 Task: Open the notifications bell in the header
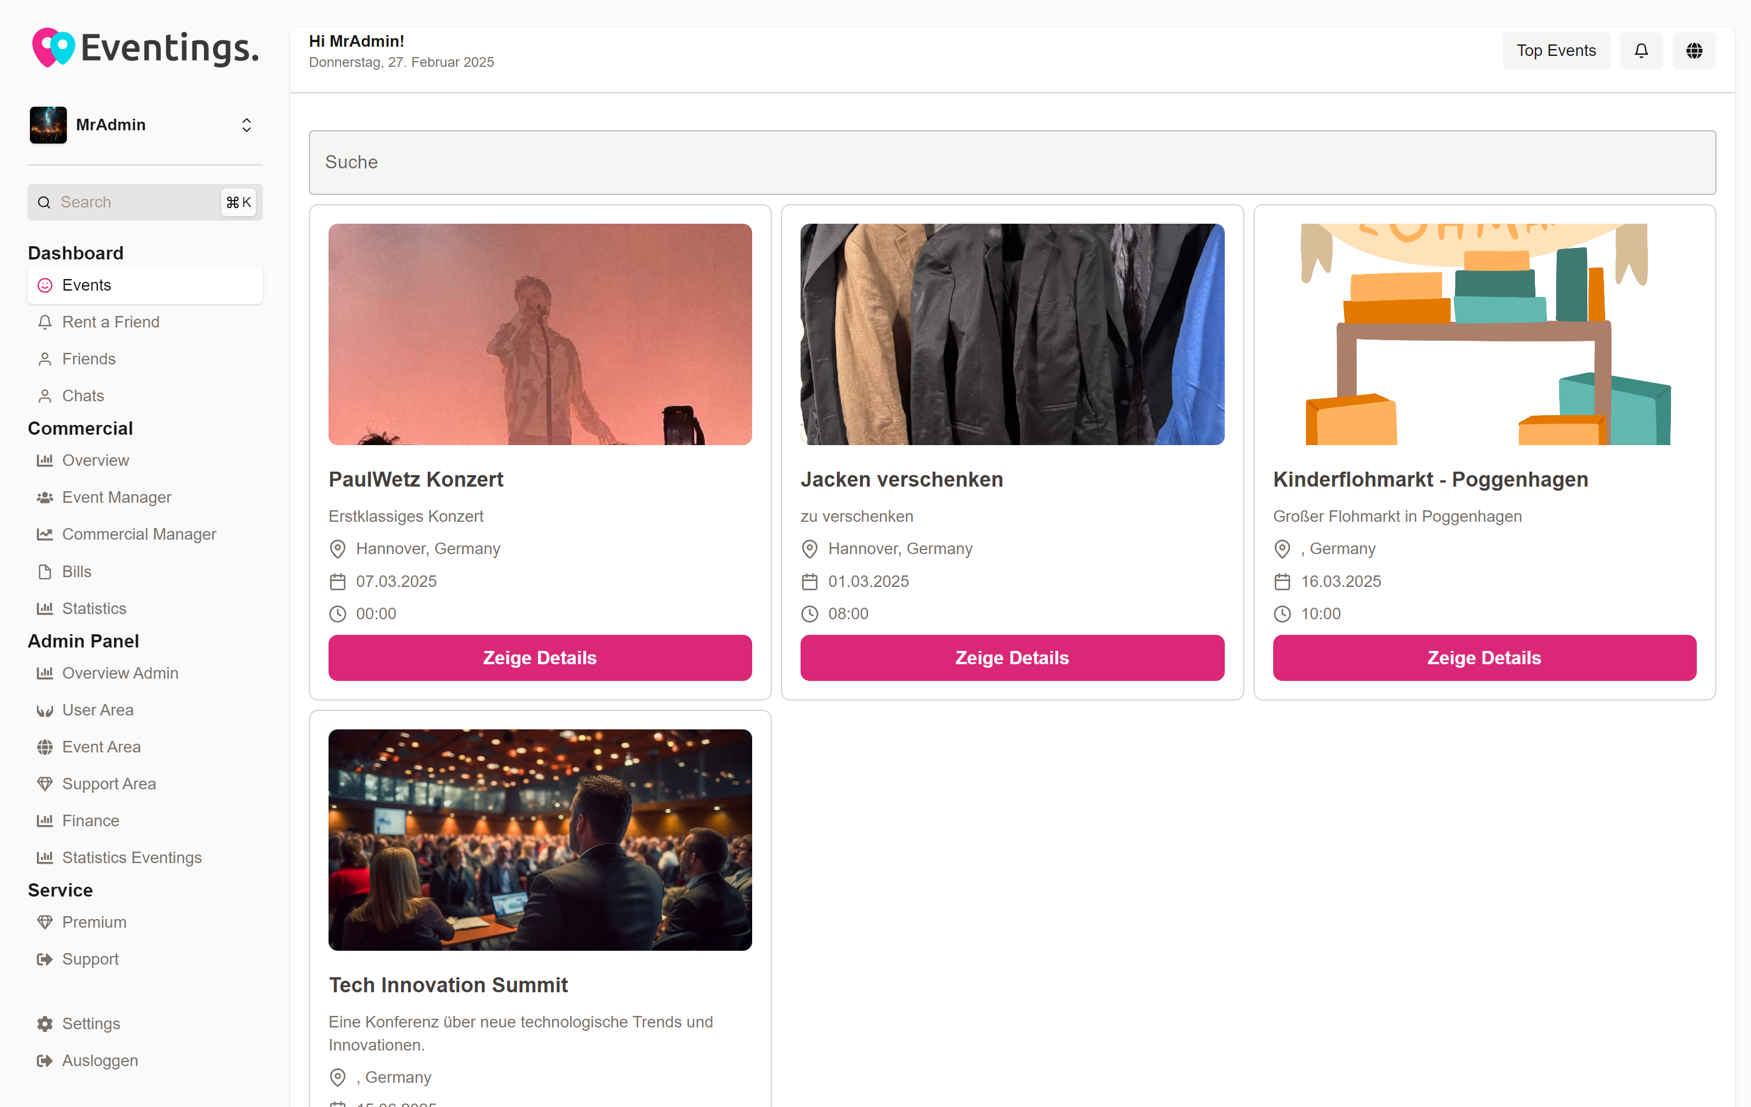(1641, 50)
